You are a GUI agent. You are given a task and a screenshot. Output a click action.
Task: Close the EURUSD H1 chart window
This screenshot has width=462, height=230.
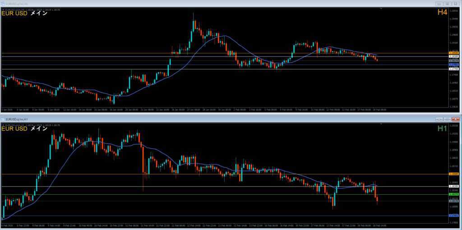point(456,119)
